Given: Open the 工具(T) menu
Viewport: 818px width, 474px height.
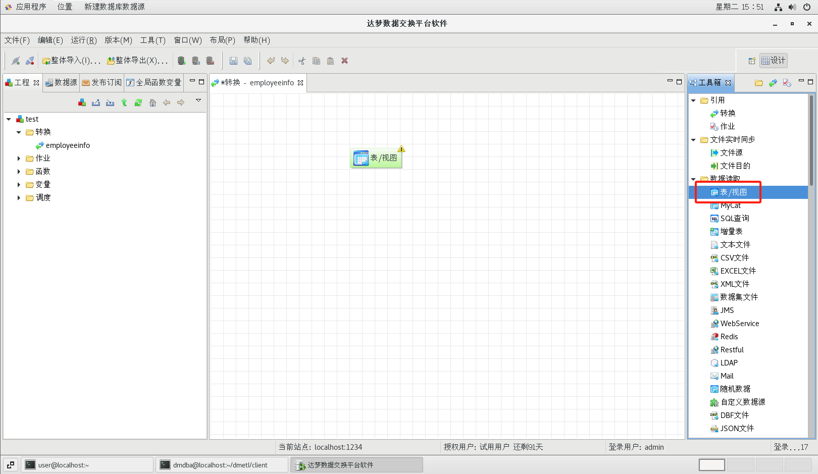Looking at the screenshot, I should [153, 40].
